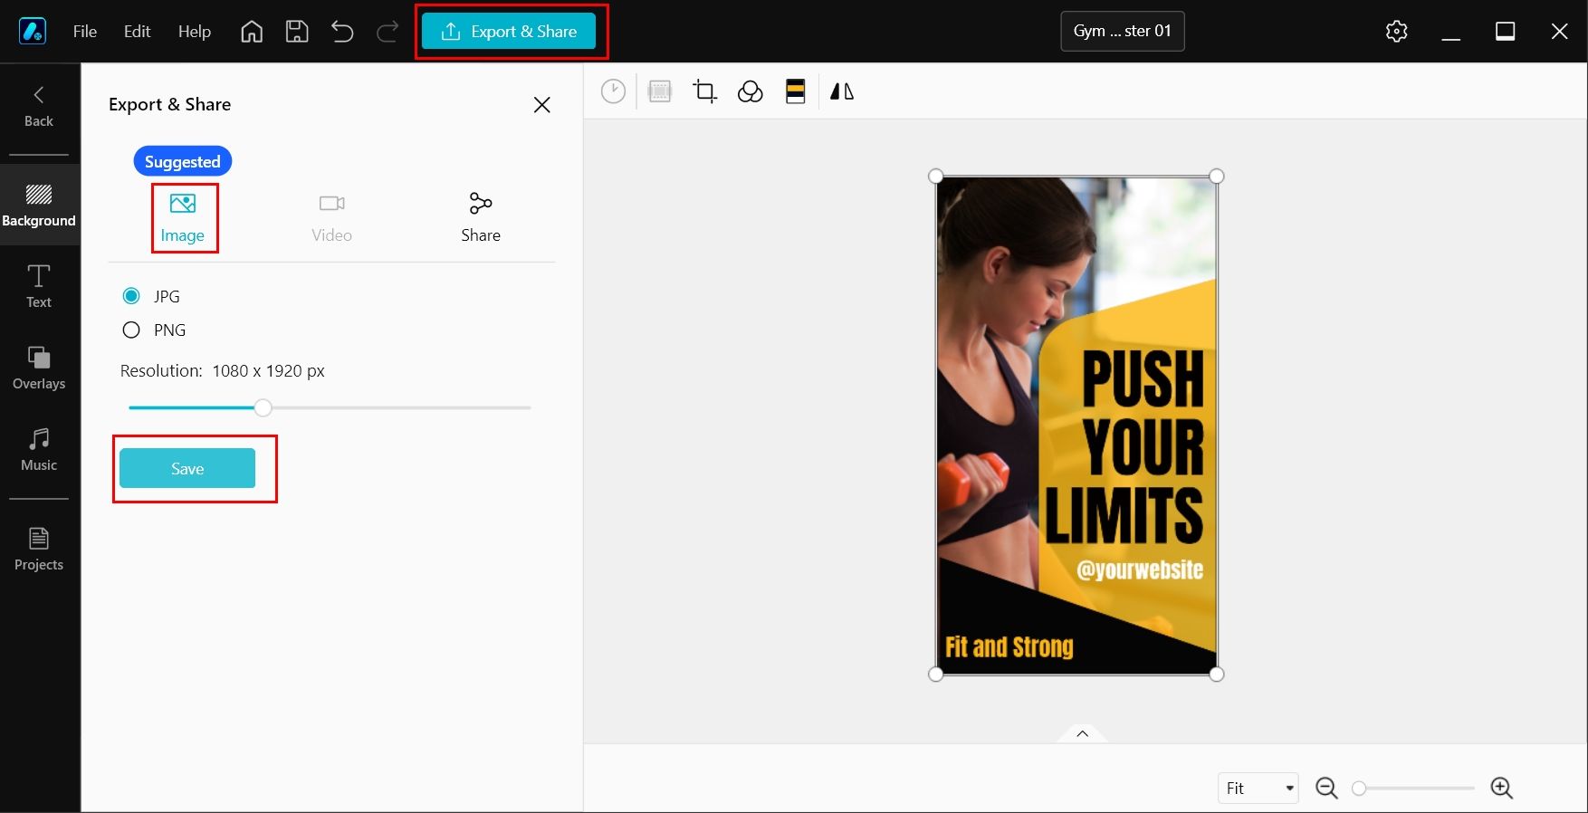Open the Music panel
Viewport: 1588px width, 813px height.
pyautogui.click(x=39, y=450)
